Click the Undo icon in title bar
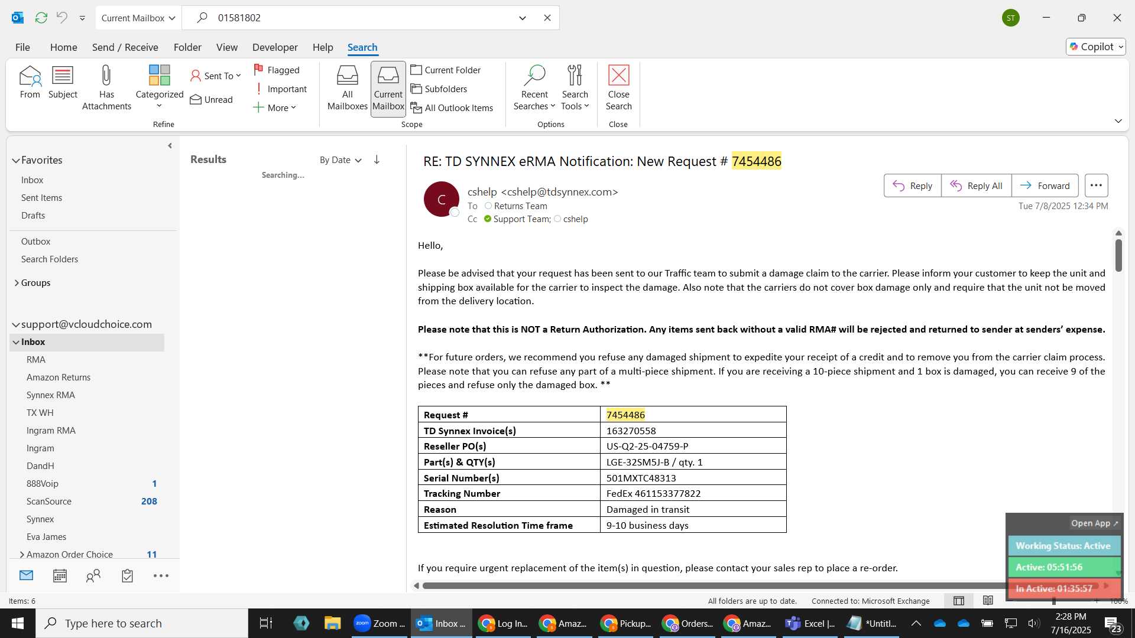The width and height of the screenshot is (1135, 638). (x=62, y=18)
